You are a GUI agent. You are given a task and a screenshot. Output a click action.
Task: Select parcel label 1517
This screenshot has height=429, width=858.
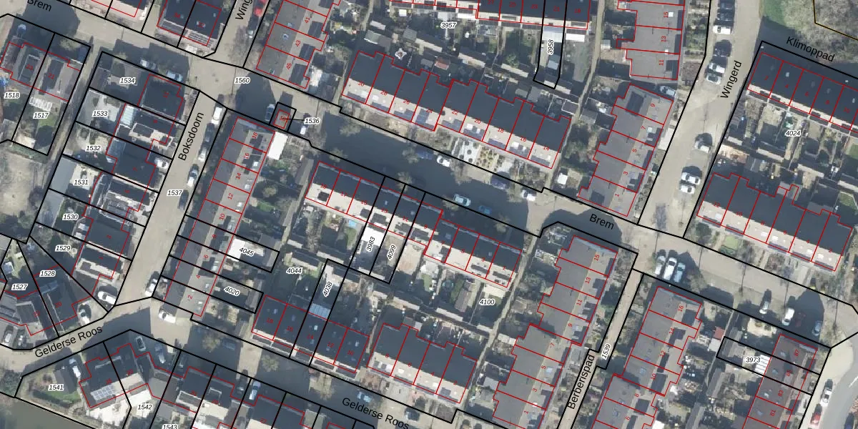(x=41, y=115)
